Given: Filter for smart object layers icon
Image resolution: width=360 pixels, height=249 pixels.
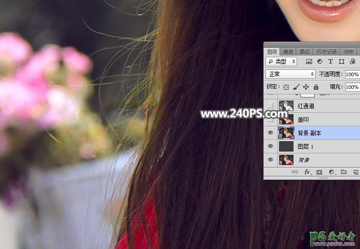Looking at the screenshot, I should point(352,61).
